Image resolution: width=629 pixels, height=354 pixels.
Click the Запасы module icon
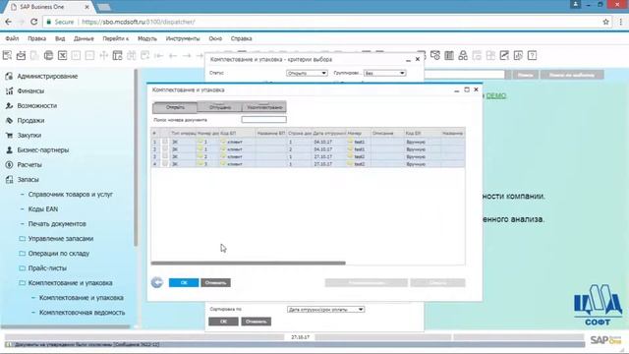(x=9, y=179)
